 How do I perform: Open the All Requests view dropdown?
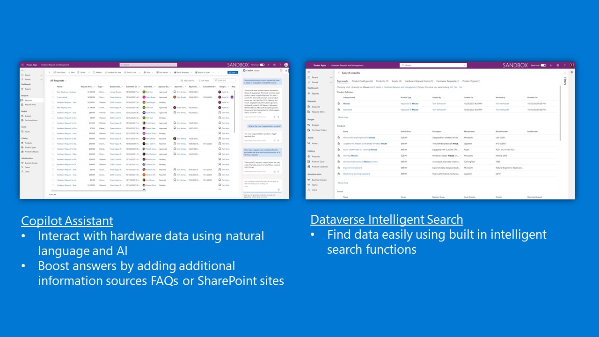(58, 81)
